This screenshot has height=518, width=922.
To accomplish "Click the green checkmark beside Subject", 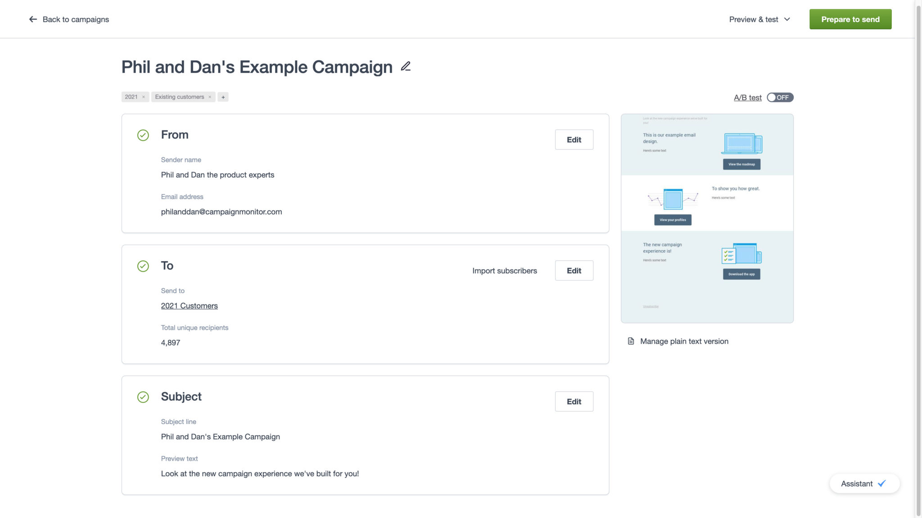I will [x=143, y=397].
